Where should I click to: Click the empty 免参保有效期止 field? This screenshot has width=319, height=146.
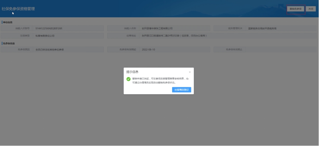tap(281, 50)
